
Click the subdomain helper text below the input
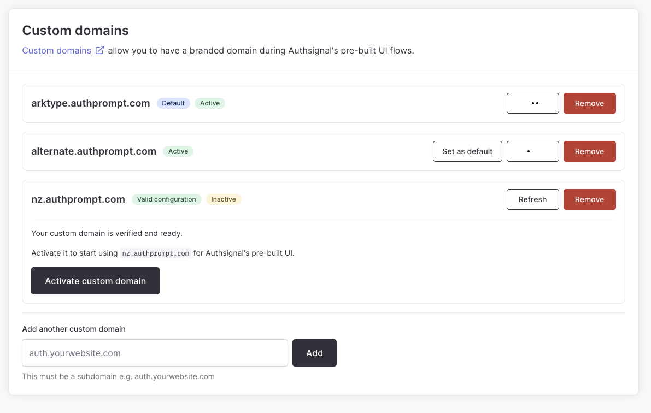tap(118, 376)
